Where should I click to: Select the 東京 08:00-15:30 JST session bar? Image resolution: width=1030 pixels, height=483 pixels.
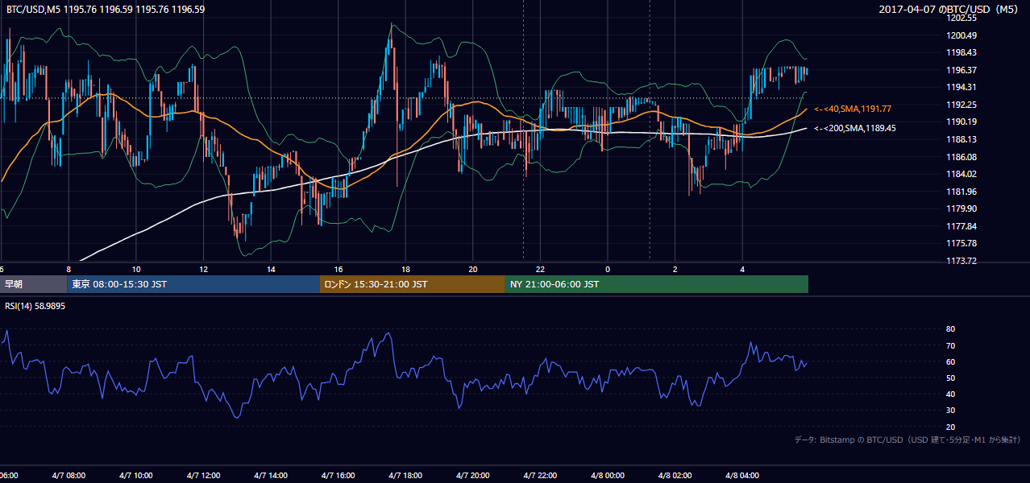pyautogui.click(x=193, y=284)
